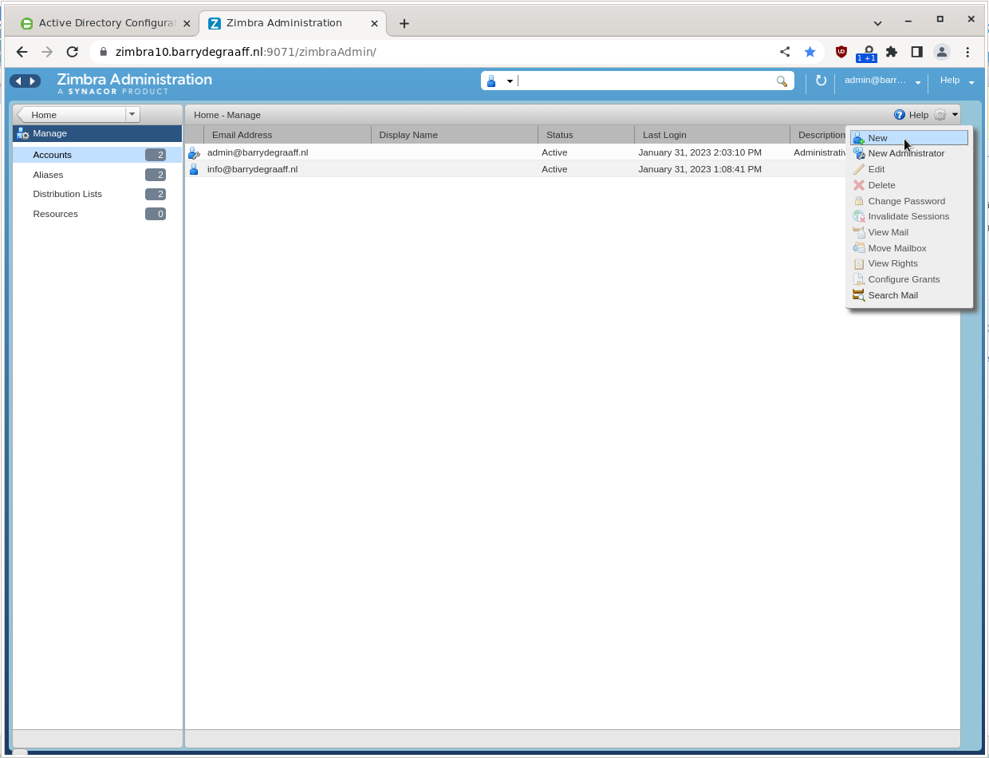Screen dimensions: 989x758
Task: Open Chrome three-dot menu
Action: pyautogui.click(x=967, y=52)
